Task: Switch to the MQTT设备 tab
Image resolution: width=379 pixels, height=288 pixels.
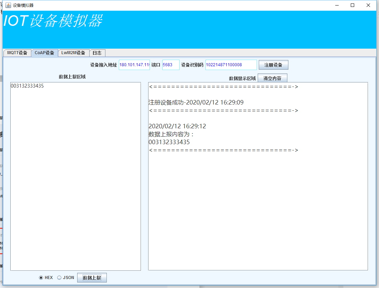Action: 17,53
